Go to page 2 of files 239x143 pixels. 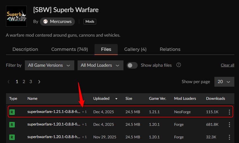[x=24, y=82]
